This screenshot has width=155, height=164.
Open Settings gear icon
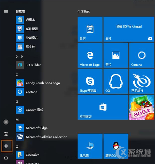pos(6,146)
